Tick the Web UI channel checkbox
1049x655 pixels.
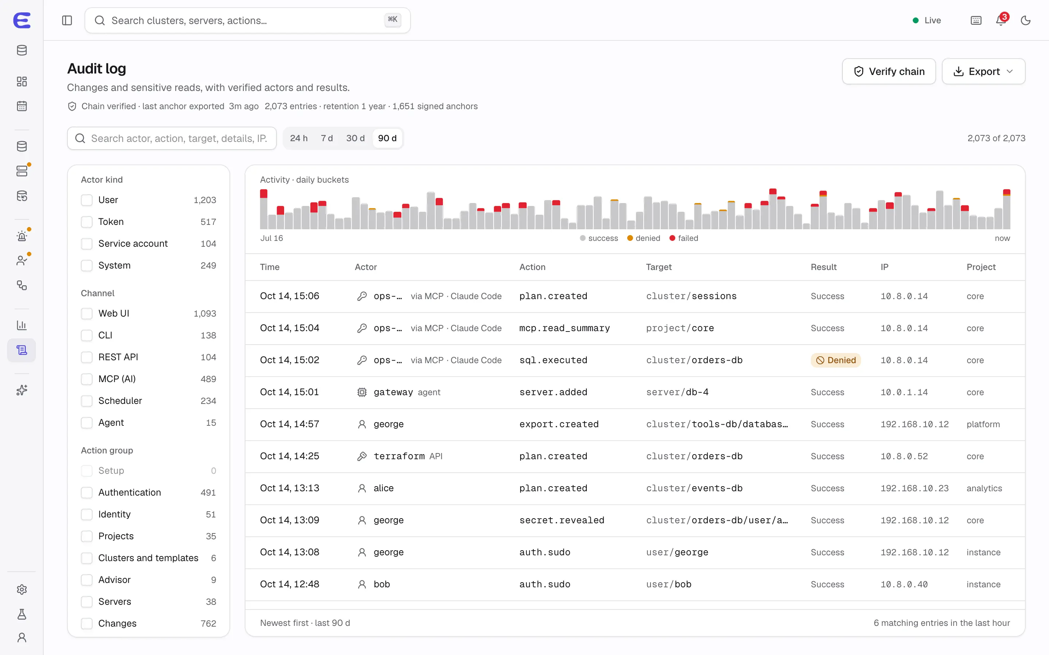click(87, 314)
